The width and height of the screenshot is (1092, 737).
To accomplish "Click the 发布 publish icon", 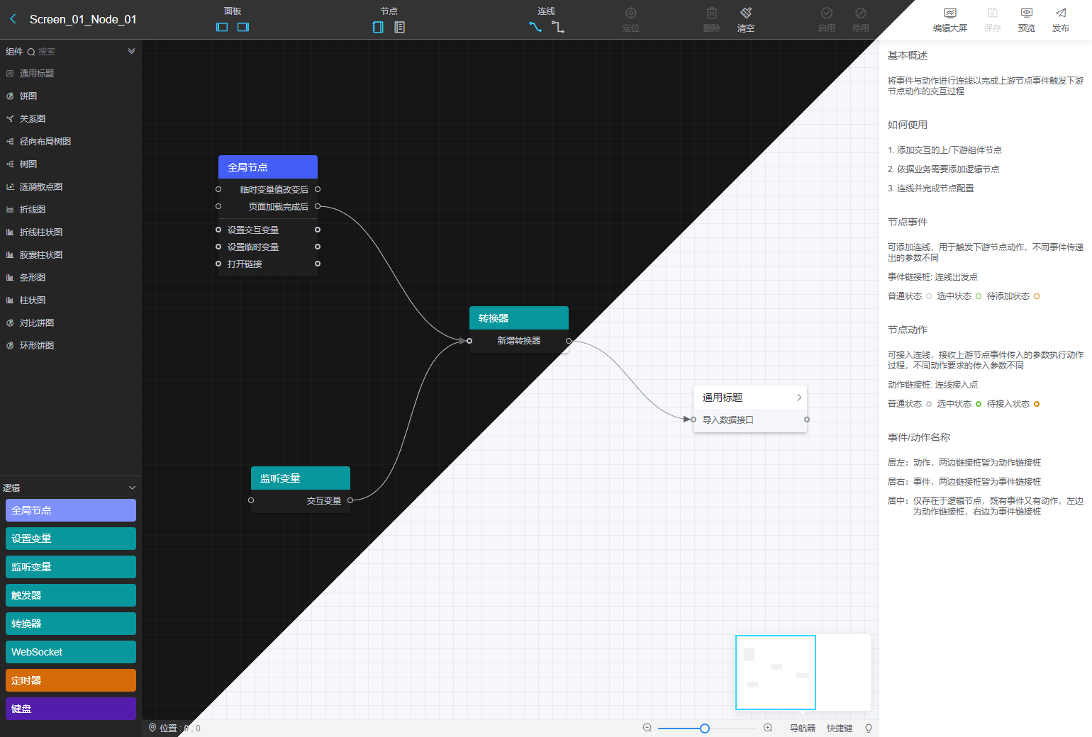I will (1061, 13).
